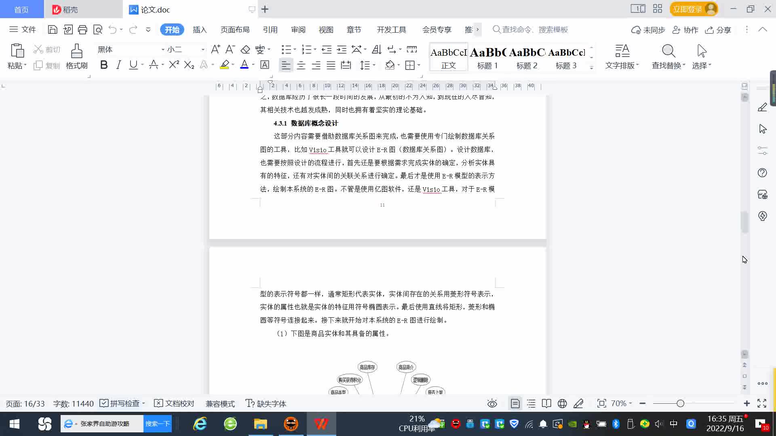Open the font size dropdown (小二)
This screenshot has width=776, height=436.
coord(203,49)
